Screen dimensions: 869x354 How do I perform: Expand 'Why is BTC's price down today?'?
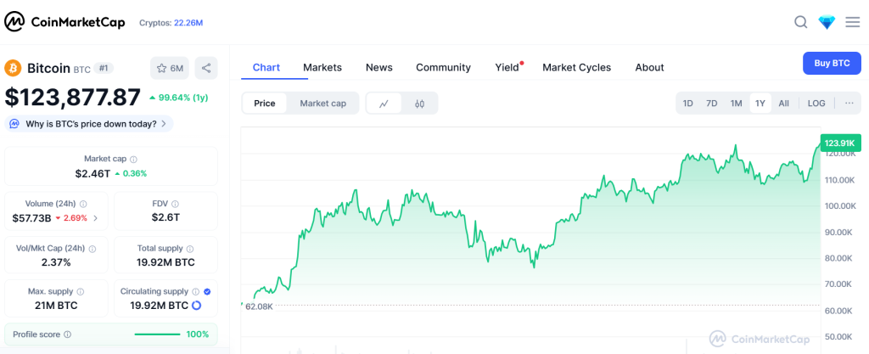pyautogui.click(x=90, y=124)
